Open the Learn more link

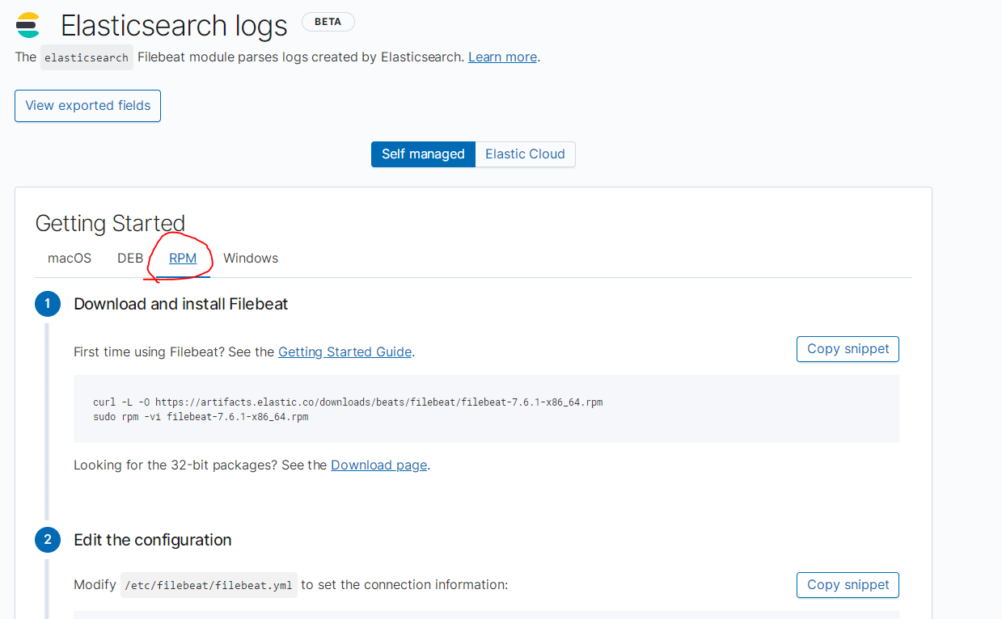coord(502,57)
